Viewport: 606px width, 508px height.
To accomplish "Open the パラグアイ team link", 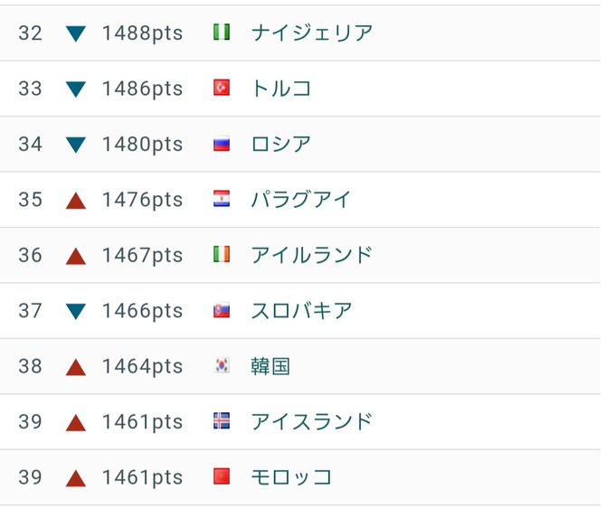I will point(301,200).
